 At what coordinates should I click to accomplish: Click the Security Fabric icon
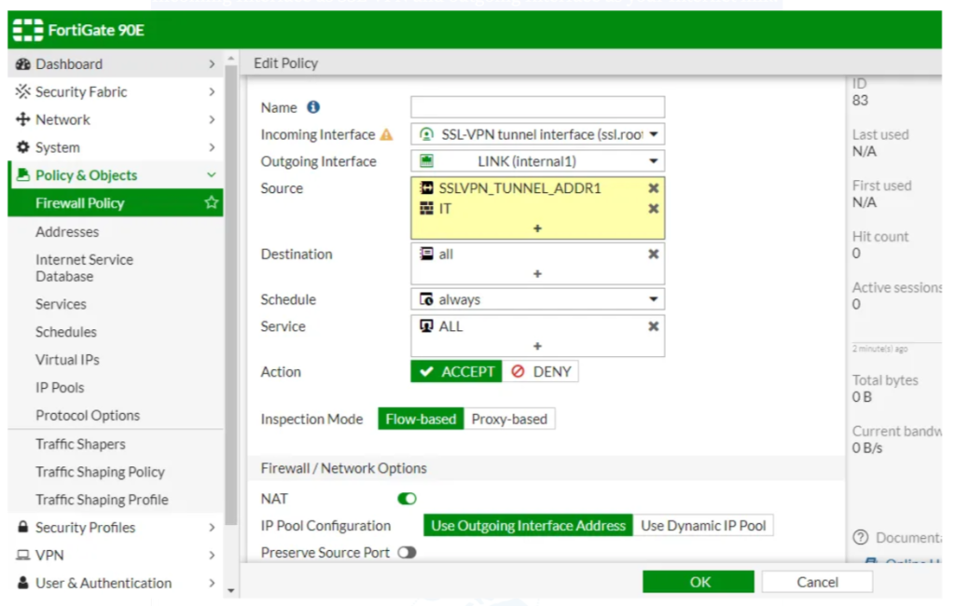[23, 91]
